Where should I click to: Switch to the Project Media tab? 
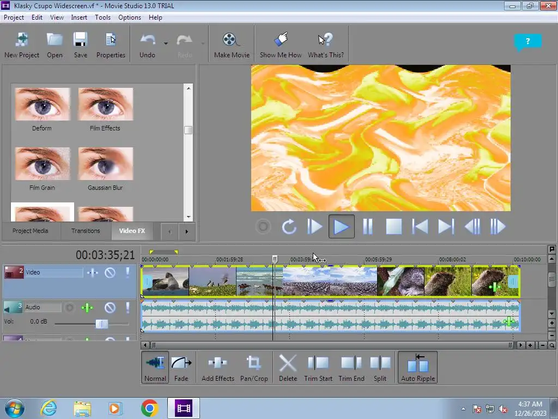click(x=31, y=231)
